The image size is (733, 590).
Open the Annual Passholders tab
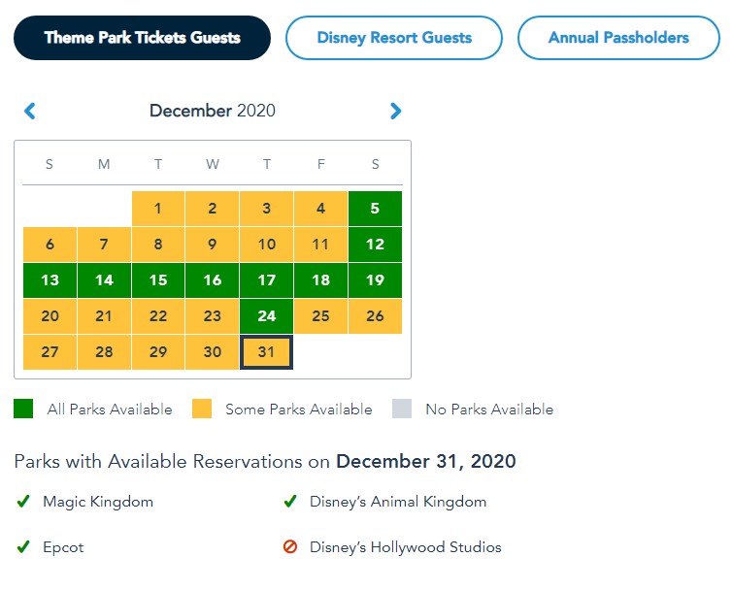click(618, 38)
